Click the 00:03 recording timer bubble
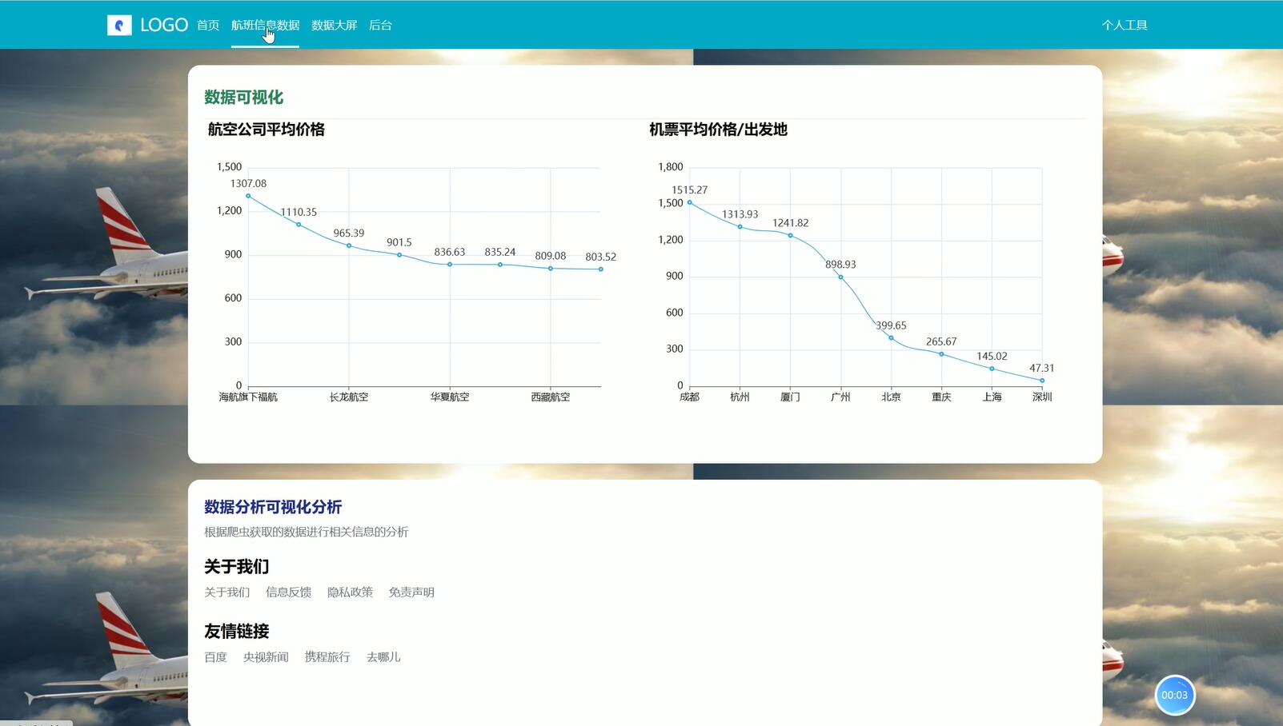This screenshot has width=1283, height=726. [x=1175, y=695]
